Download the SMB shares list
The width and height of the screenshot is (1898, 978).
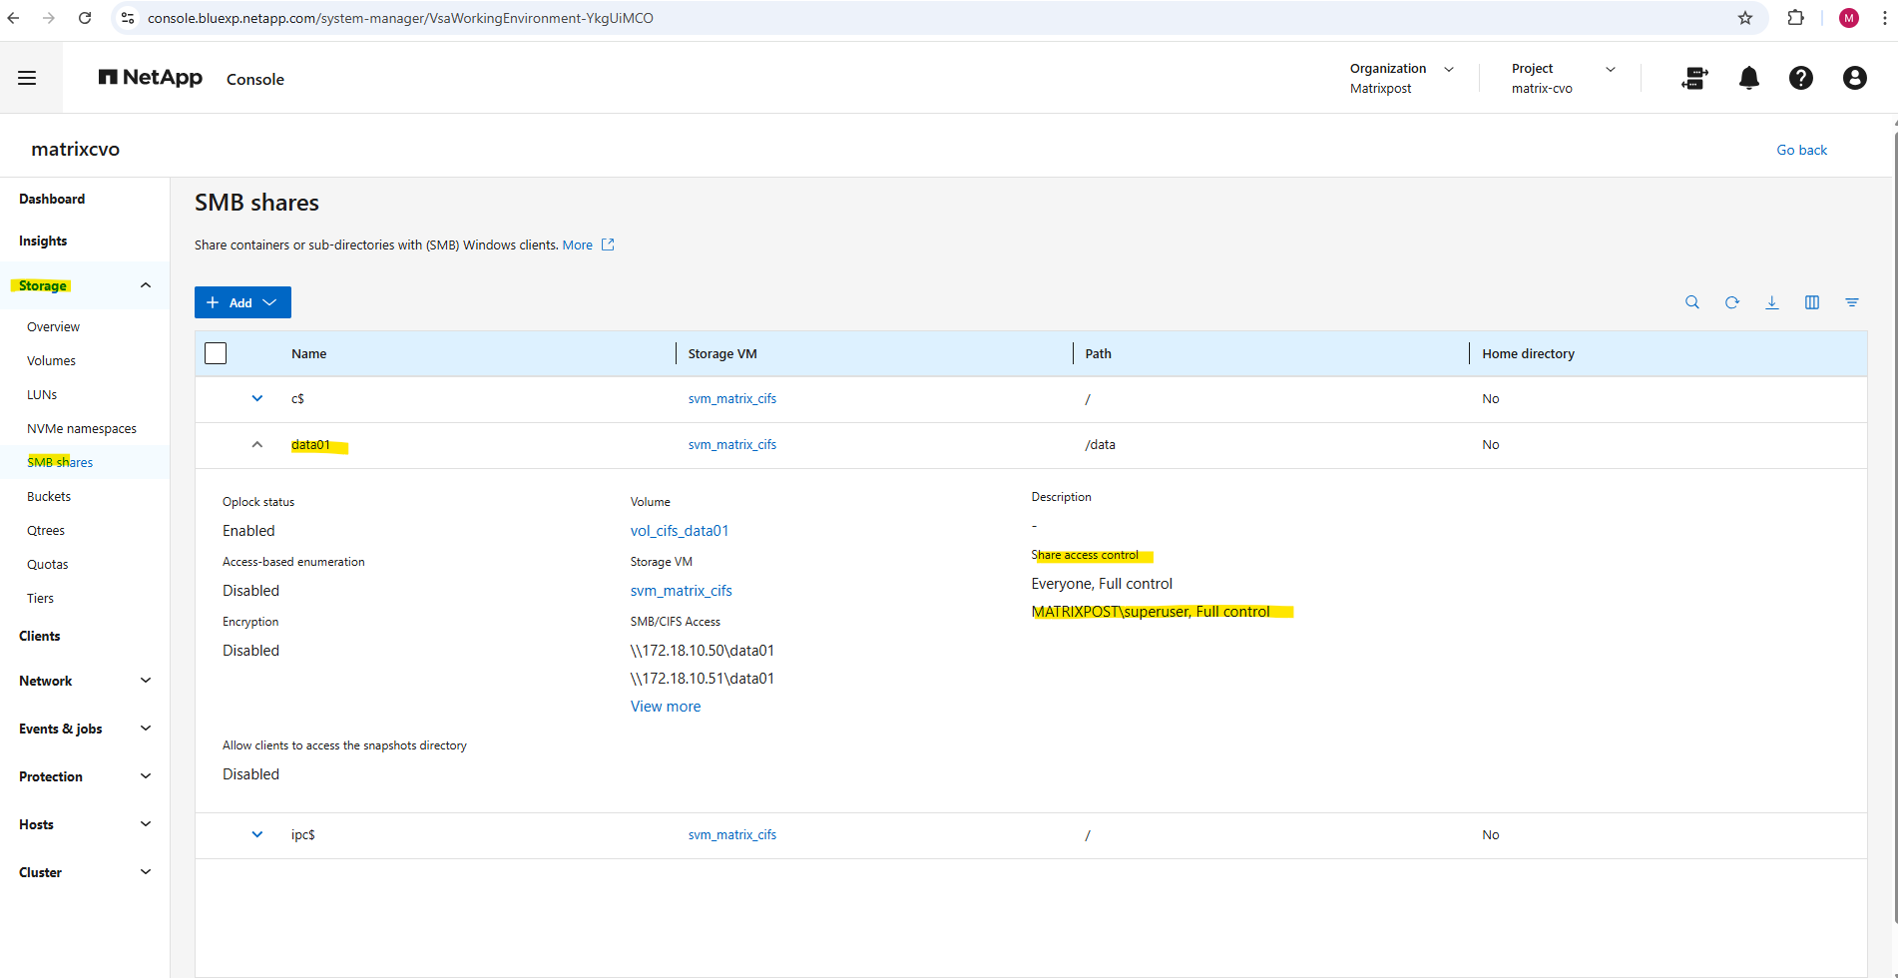point(1771,302)
